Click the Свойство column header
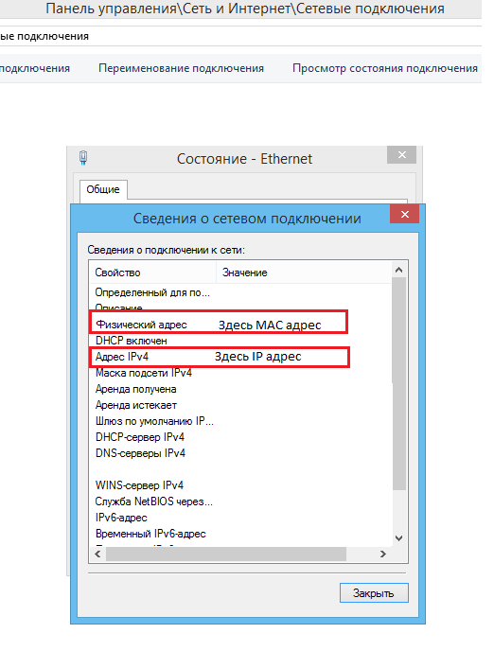The width and height of the screenshot is (494, 651). pos(152,273)
